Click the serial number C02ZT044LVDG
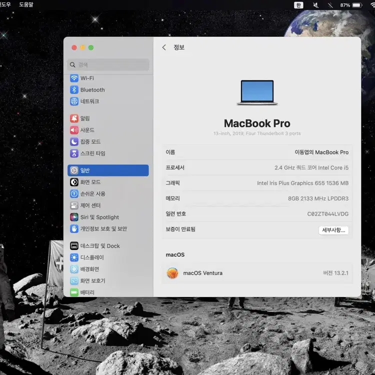Screen dimensions: 375x375 click(x=327, y=214)
